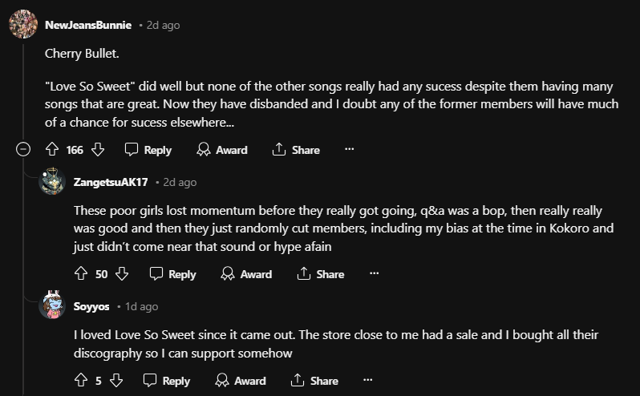This screenshot has width=640, height=396.
Task: Collapse the NewJeansBunnie comment thread
Action: click(x=24, y=150)
